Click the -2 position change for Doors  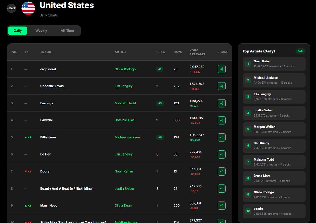click(x=28, y=171)
